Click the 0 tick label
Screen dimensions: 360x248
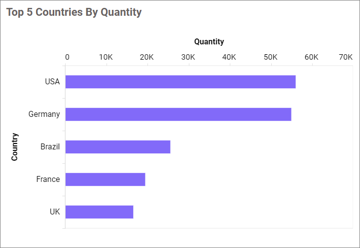[x=67, y=57]
